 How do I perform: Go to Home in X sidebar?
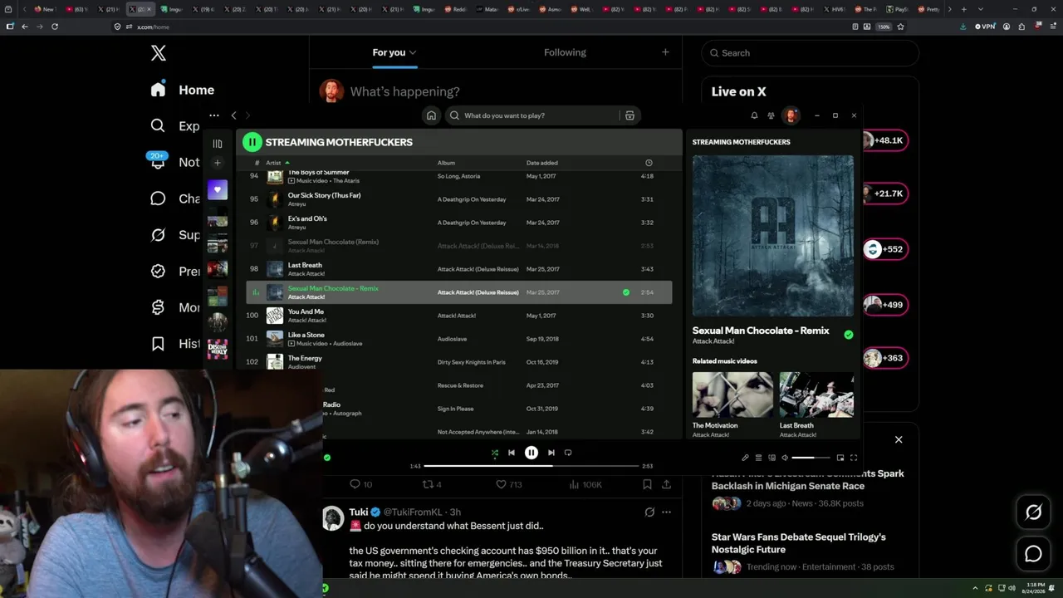pos(183,90)
